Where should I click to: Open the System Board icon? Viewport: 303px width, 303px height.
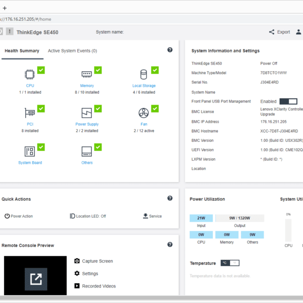(x=30, y=151)
